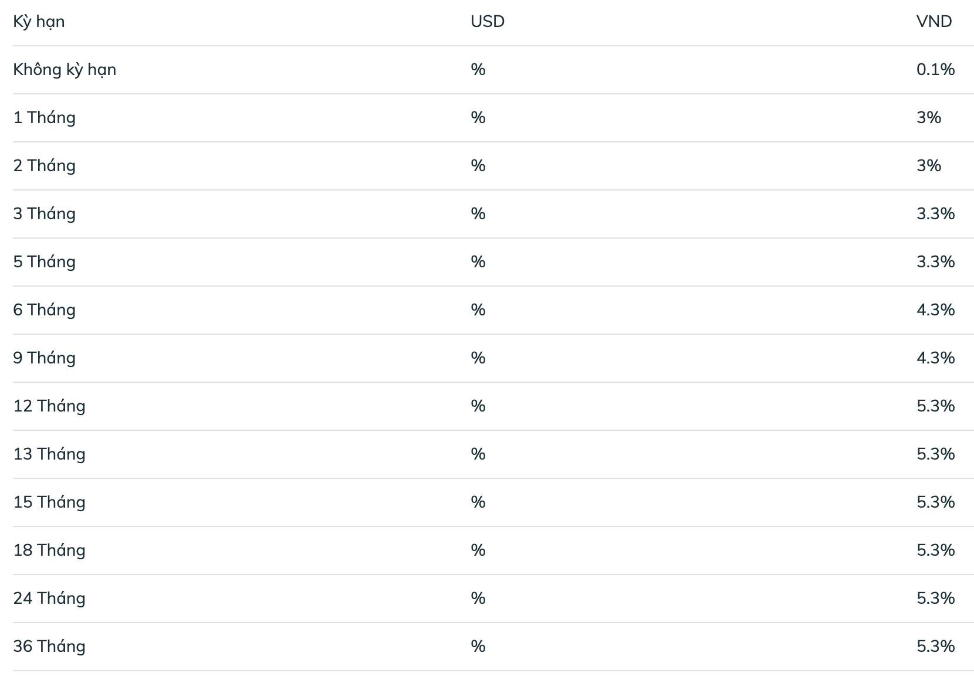Screen dimensions: 974x680
Task: Click the 0.1% VND rate value
Action: 936,70
